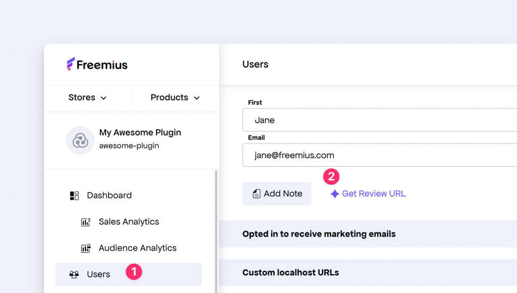517x293 pixels.
Task: Open the Stores dropdown
Action: pyautogui.click(x=87, y=97)
